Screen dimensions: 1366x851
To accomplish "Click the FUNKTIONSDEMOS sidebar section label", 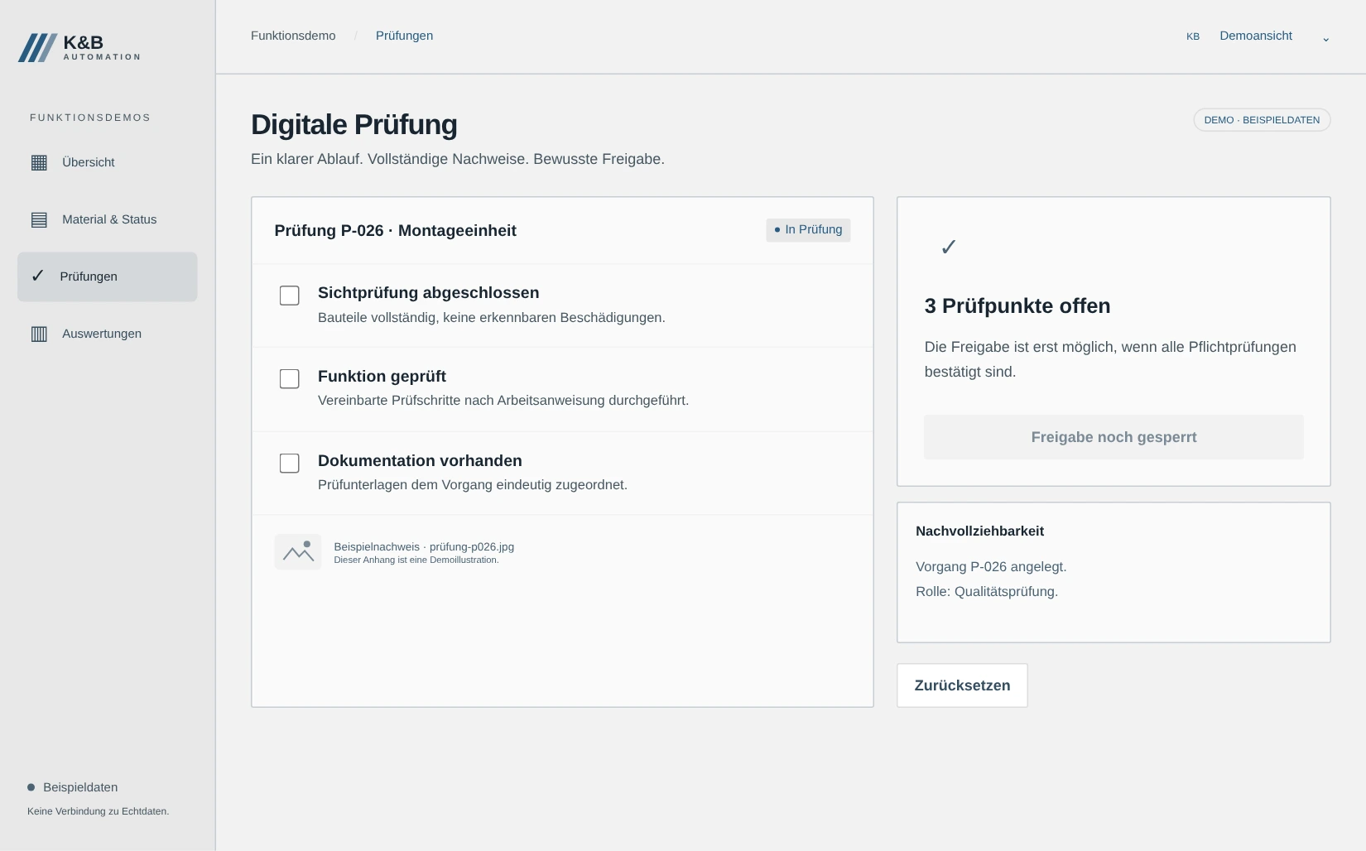I will 90,118.
